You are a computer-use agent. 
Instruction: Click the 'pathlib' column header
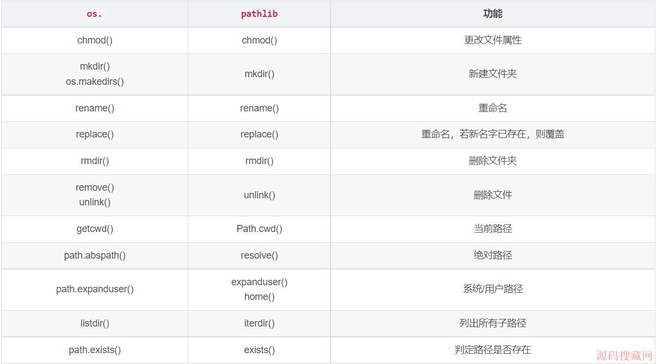click(x=259, y=14)
